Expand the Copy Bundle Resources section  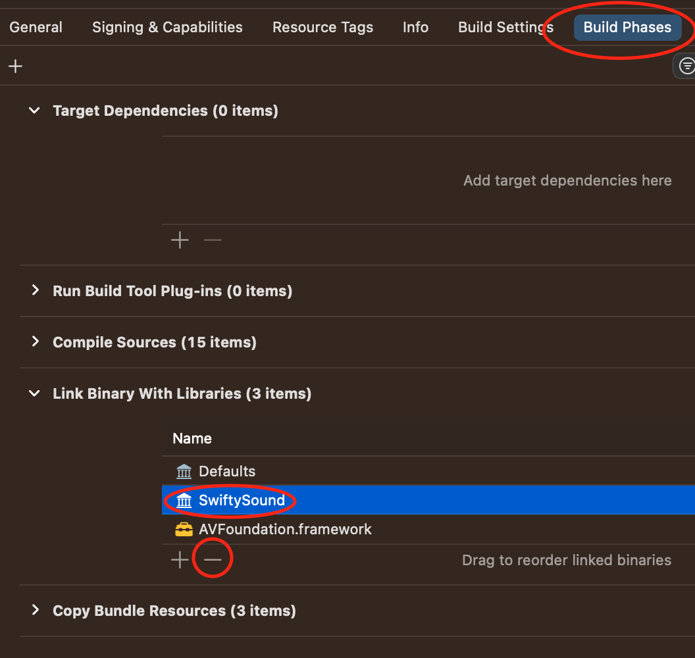click(34, 611)
